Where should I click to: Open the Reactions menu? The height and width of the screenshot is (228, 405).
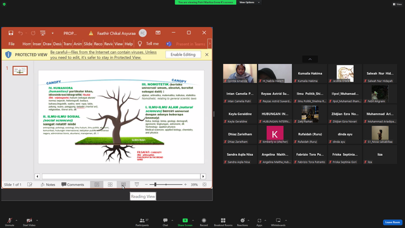(x=242, y=222)
